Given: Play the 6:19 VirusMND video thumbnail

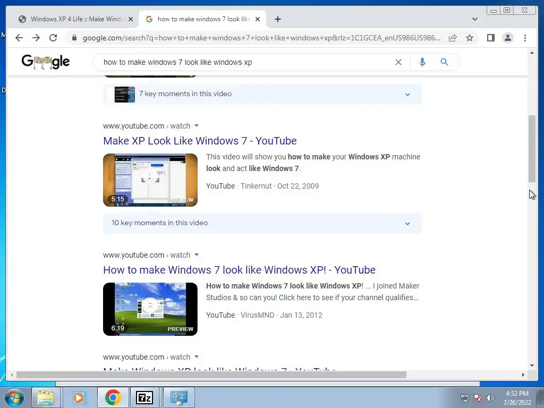Looking at the screenshot, I should [x=150, y=309].
